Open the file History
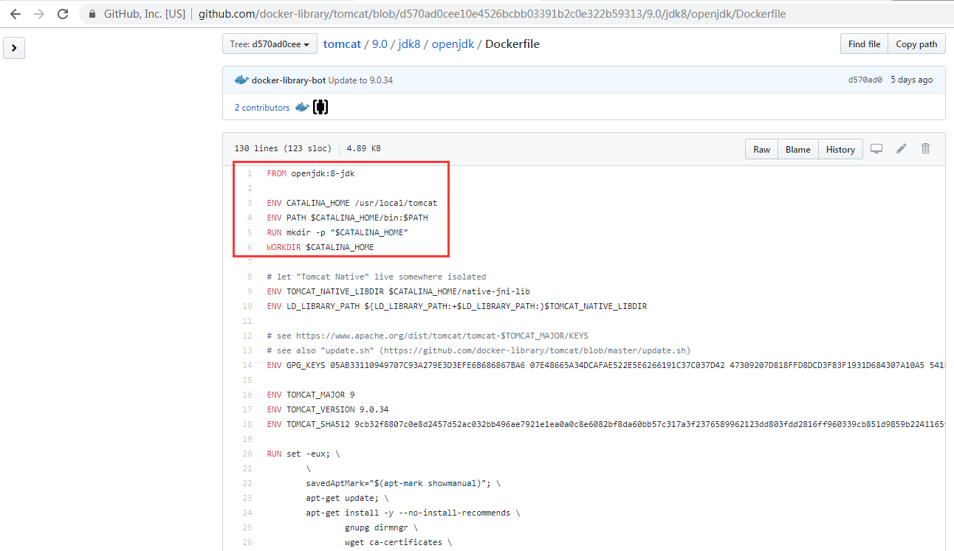Viewport: 954px width, 551px height. (x=840, y=149)
